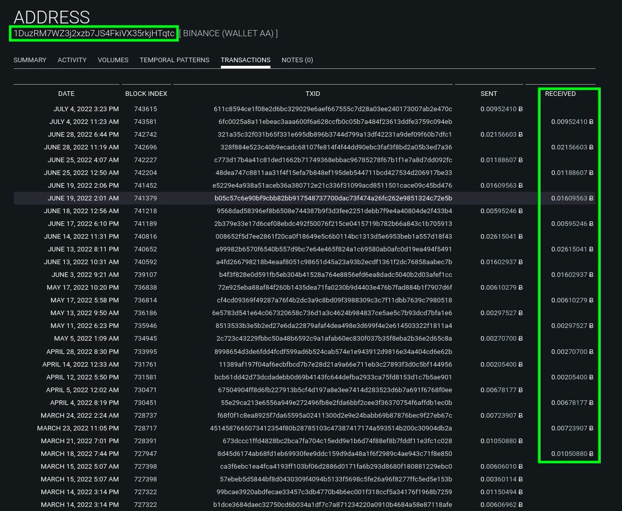Sort by Date column header
622x511 pixels.
point(66,94)
